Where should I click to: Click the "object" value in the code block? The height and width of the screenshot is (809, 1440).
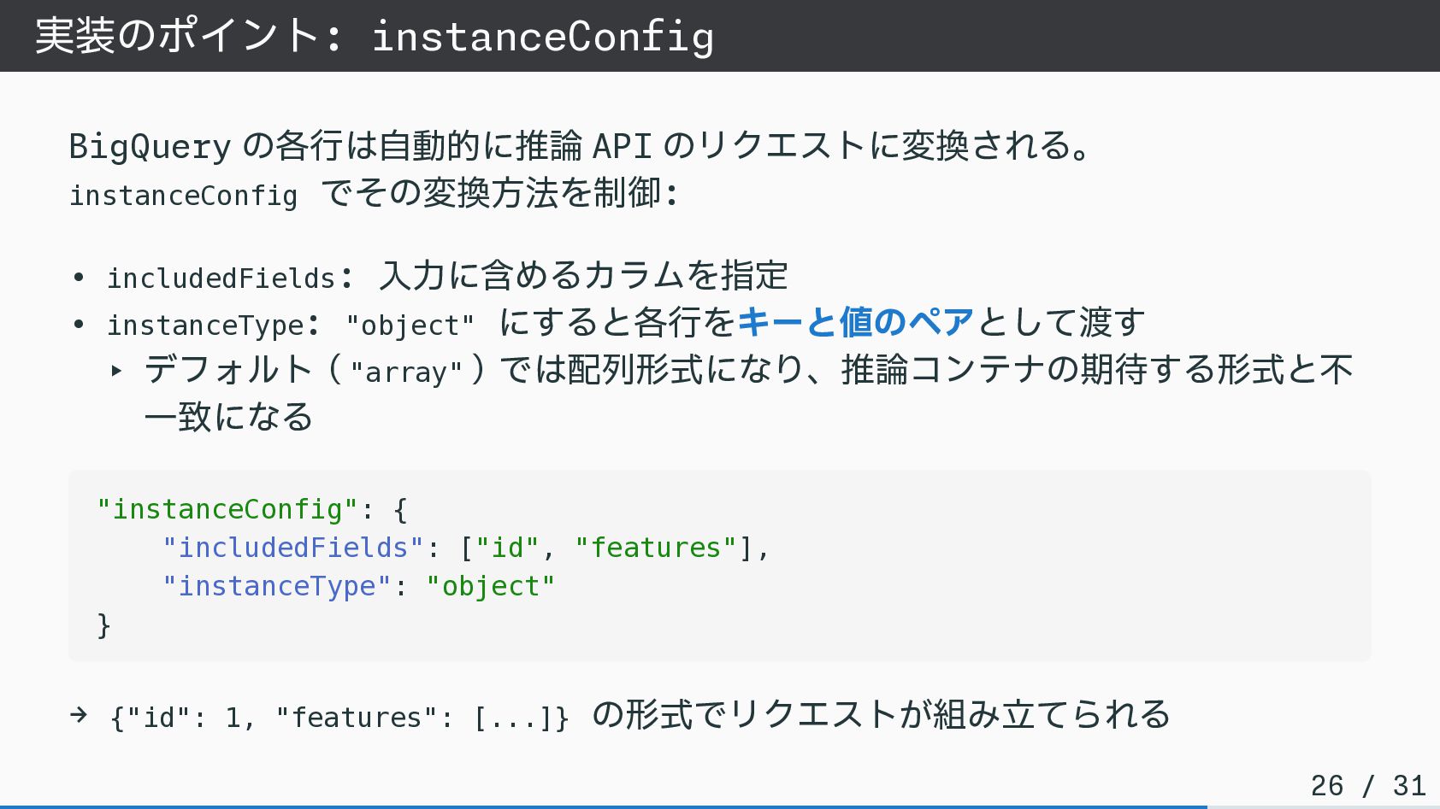coord(490,586)
